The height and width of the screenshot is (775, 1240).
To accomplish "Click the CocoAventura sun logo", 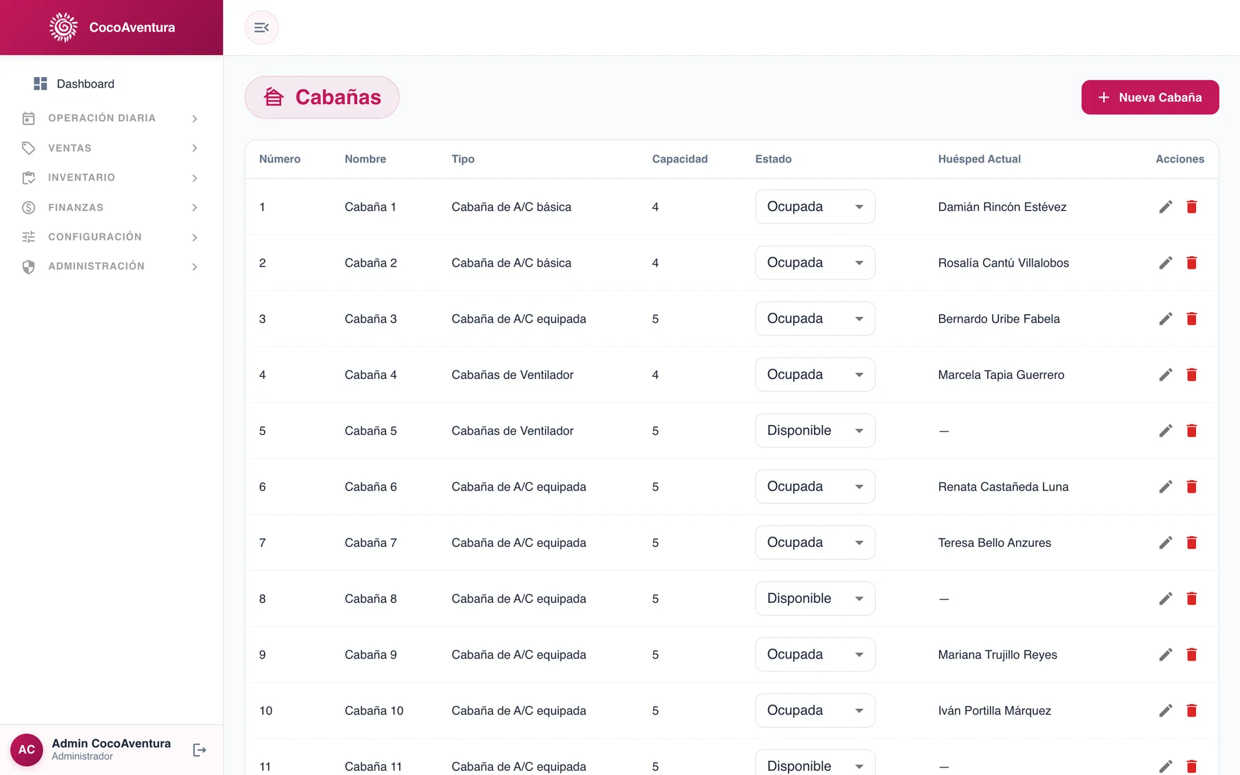I will pos(63,28).
